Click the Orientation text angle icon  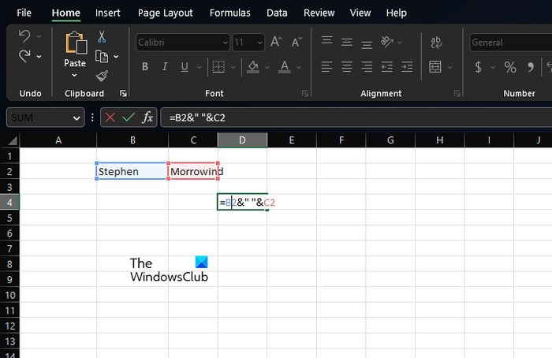click(387, 42)
